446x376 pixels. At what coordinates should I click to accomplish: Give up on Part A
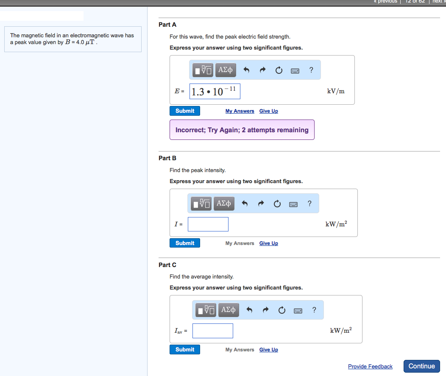click(269, 111)
